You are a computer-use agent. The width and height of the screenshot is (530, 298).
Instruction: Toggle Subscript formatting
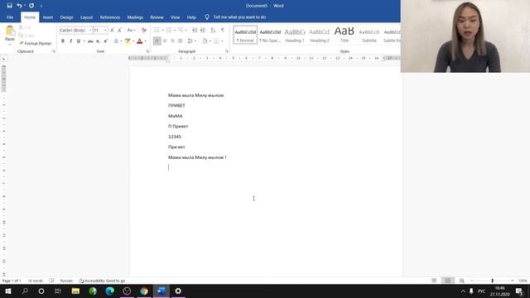(98, 41)
